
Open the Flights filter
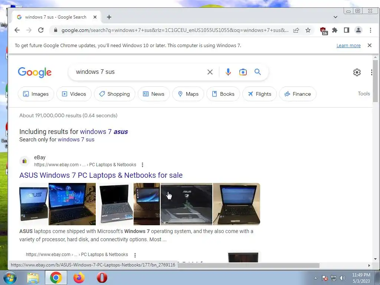pos(259,94)
